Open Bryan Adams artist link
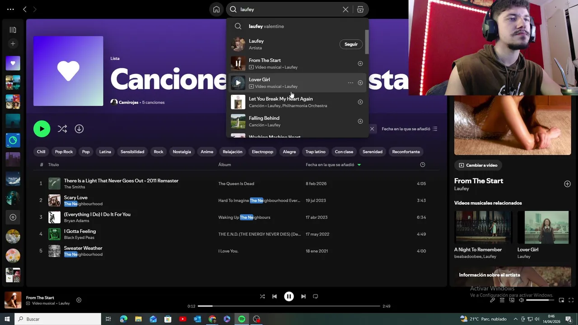Image resolution: width=578 pixels, height=325 pixels. [x=76, y=221]
